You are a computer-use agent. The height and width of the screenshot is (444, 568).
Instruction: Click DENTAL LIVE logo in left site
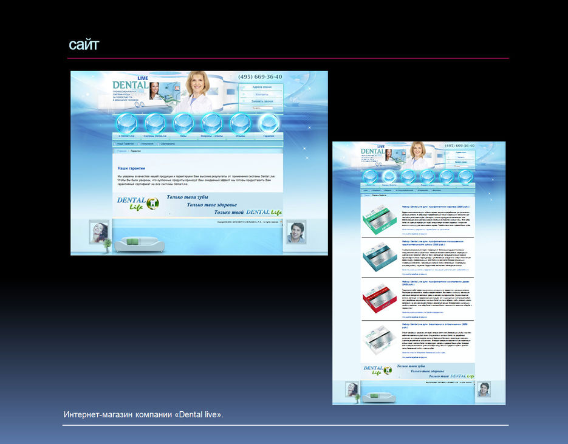131,84
